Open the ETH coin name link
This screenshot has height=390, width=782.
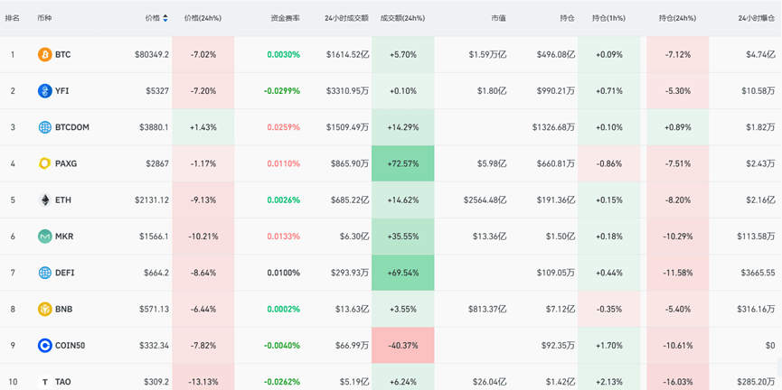[x=63, y=200]
